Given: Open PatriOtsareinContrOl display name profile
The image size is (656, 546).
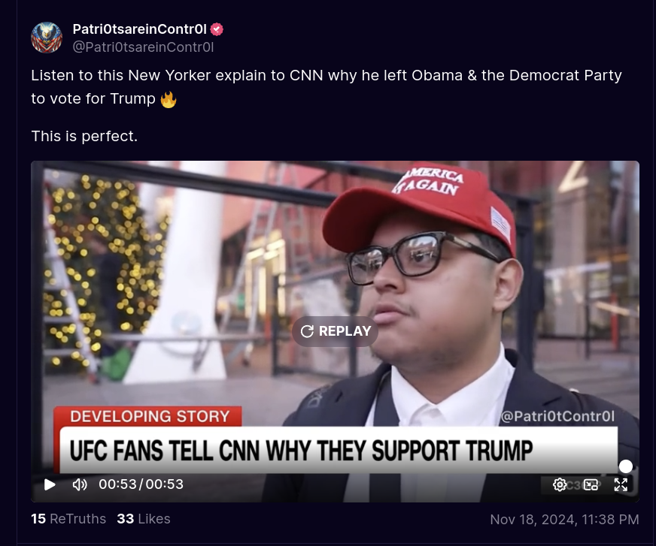Looking at the screenshot, I should tap(139, 29).
